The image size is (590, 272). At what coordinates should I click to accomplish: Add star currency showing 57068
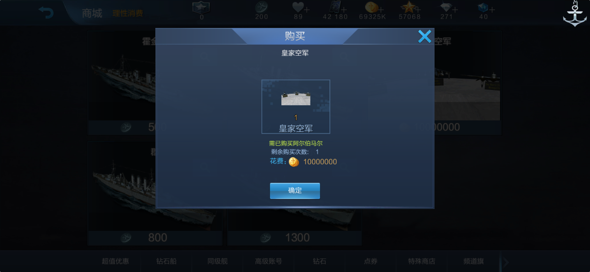tap(418, 10)
